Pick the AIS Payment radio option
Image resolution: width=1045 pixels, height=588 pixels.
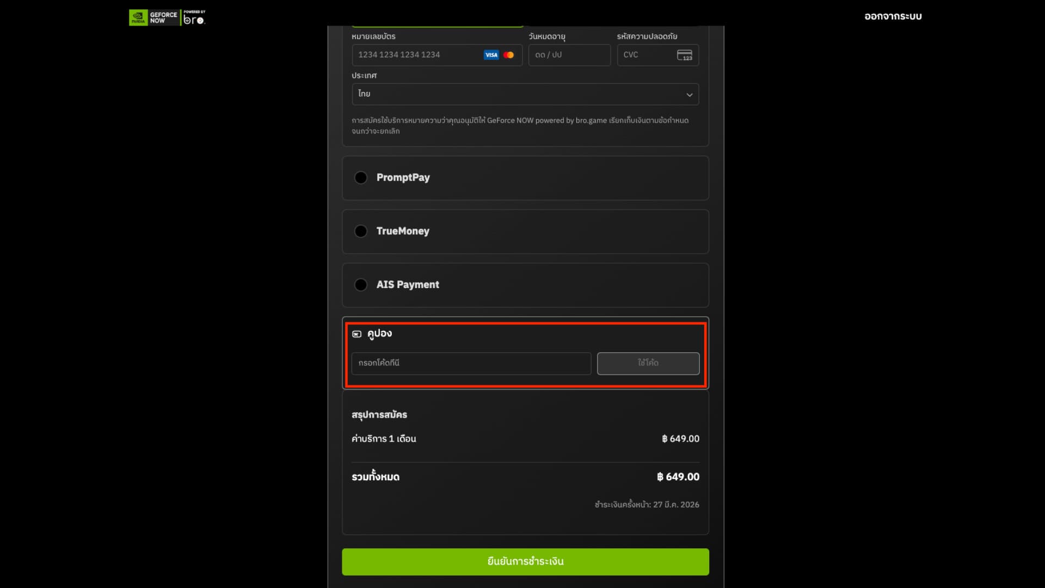point(360,285)
